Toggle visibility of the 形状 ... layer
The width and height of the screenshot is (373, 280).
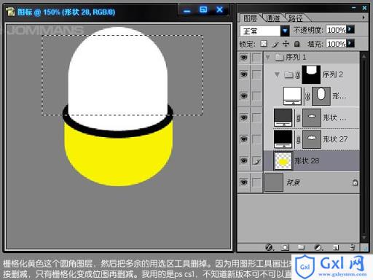click(x=244, y=118)
